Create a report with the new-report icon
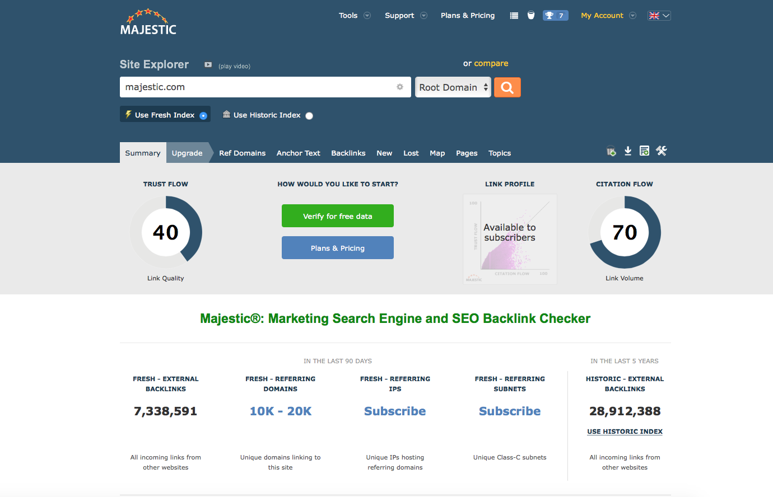773x497 pixels. pos(644,151)
